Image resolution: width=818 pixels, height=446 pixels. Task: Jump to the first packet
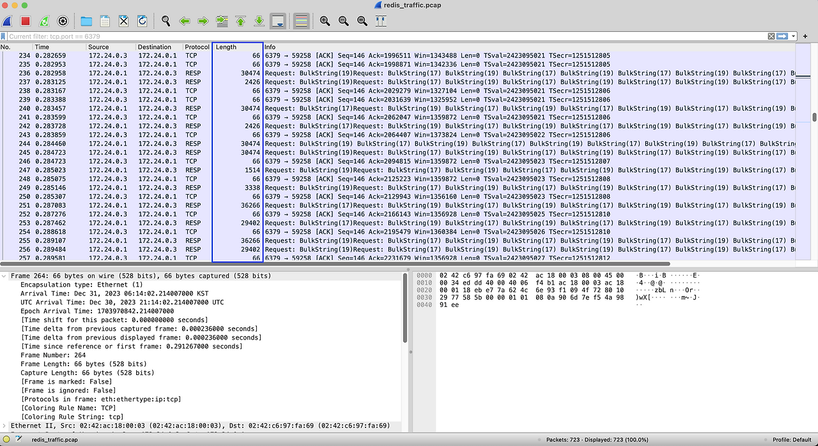[240, 21]
